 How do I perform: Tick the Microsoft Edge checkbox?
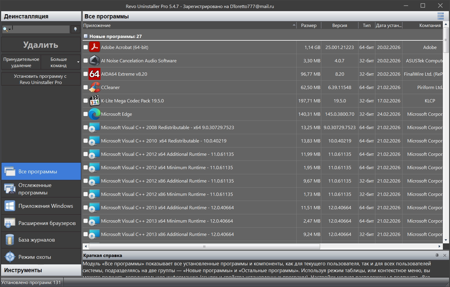tap(86, 114)
